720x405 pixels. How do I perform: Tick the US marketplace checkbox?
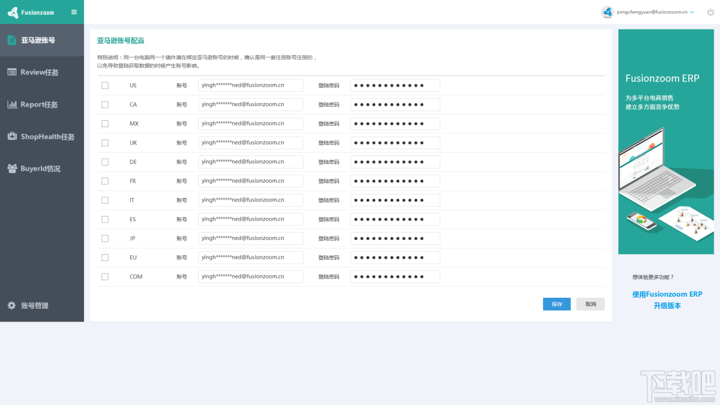click(x=105, y=86)
